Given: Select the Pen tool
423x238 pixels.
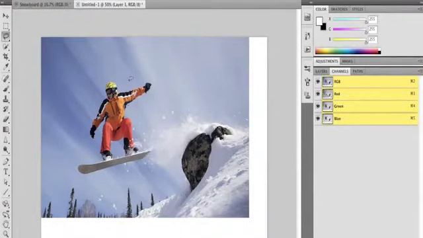Looking at the screenshot, I should coord(6,161).
